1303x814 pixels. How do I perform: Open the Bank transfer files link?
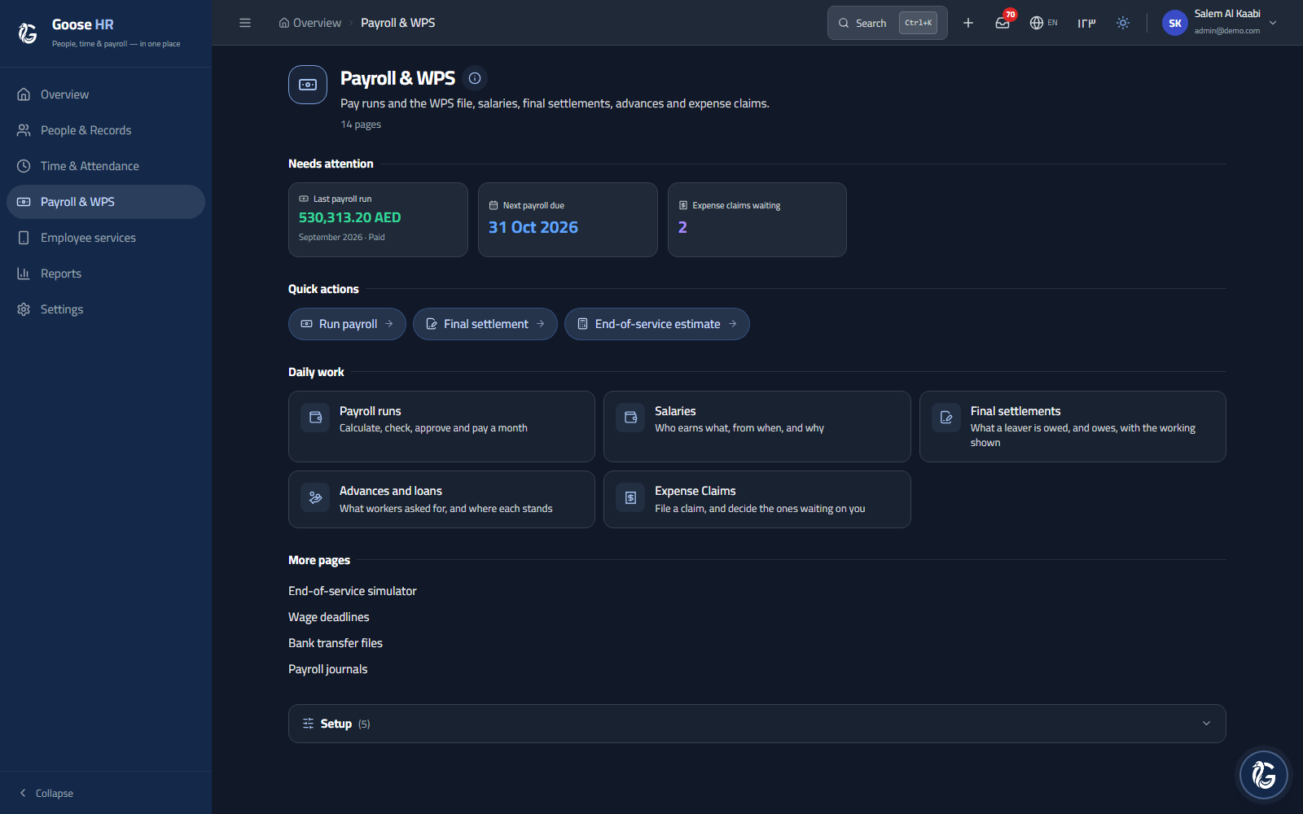336,643
